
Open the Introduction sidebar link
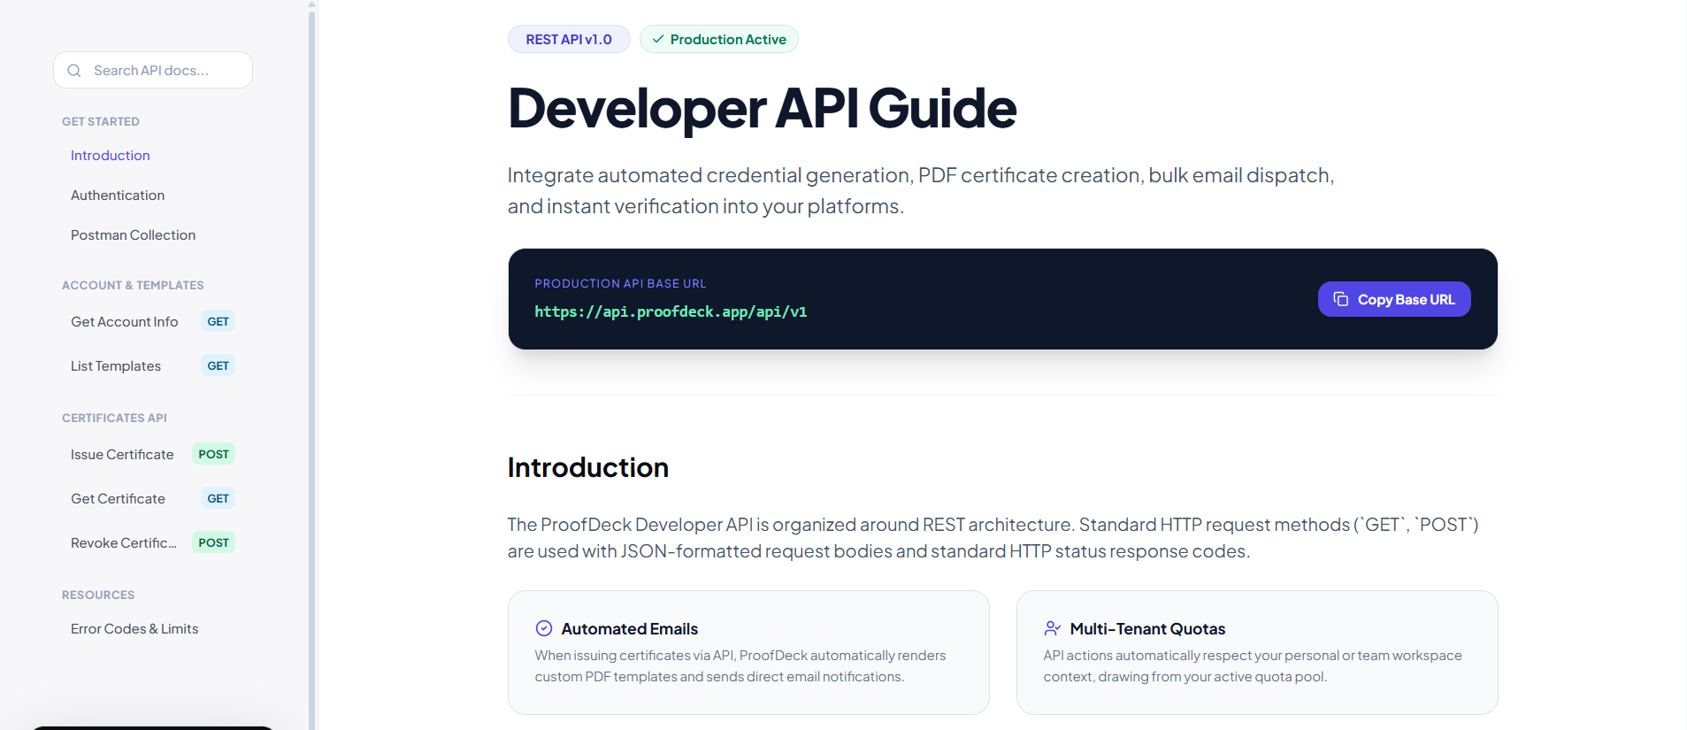click(x=111, y=156)
